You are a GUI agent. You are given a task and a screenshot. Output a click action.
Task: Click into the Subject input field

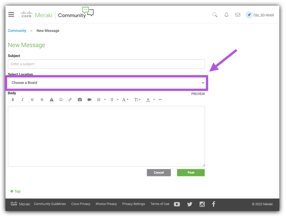[x=106, y=64]
